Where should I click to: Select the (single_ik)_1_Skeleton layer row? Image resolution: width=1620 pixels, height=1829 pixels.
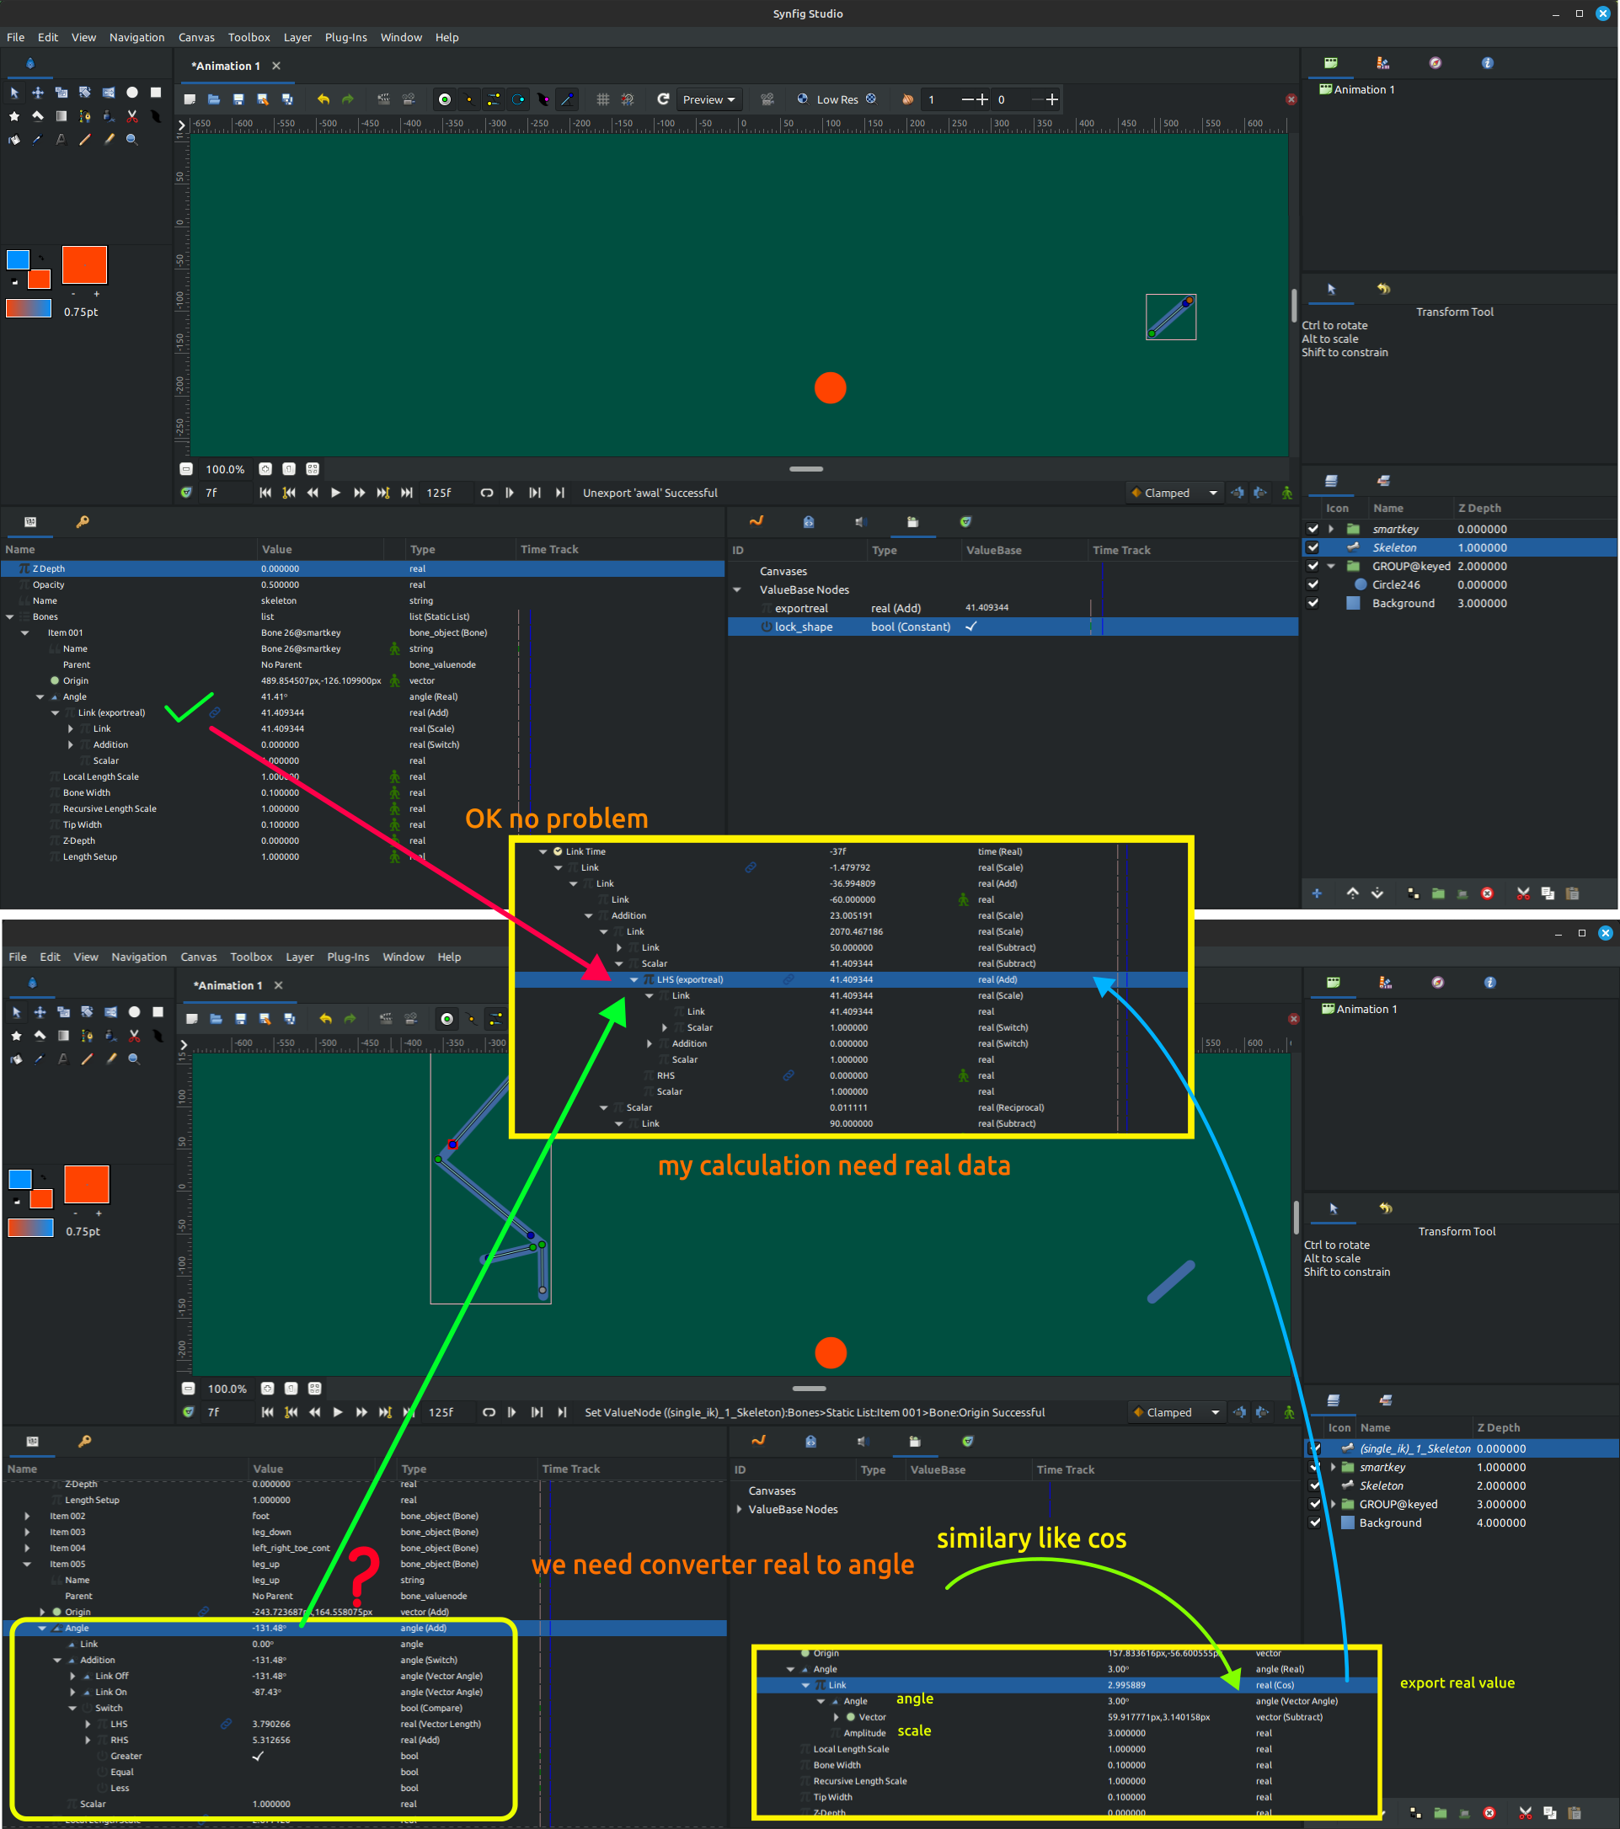coord(1414,1448)
